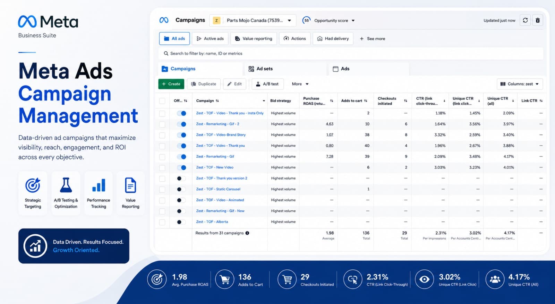Click the Had delivery megaphone icon

(320, 38)
